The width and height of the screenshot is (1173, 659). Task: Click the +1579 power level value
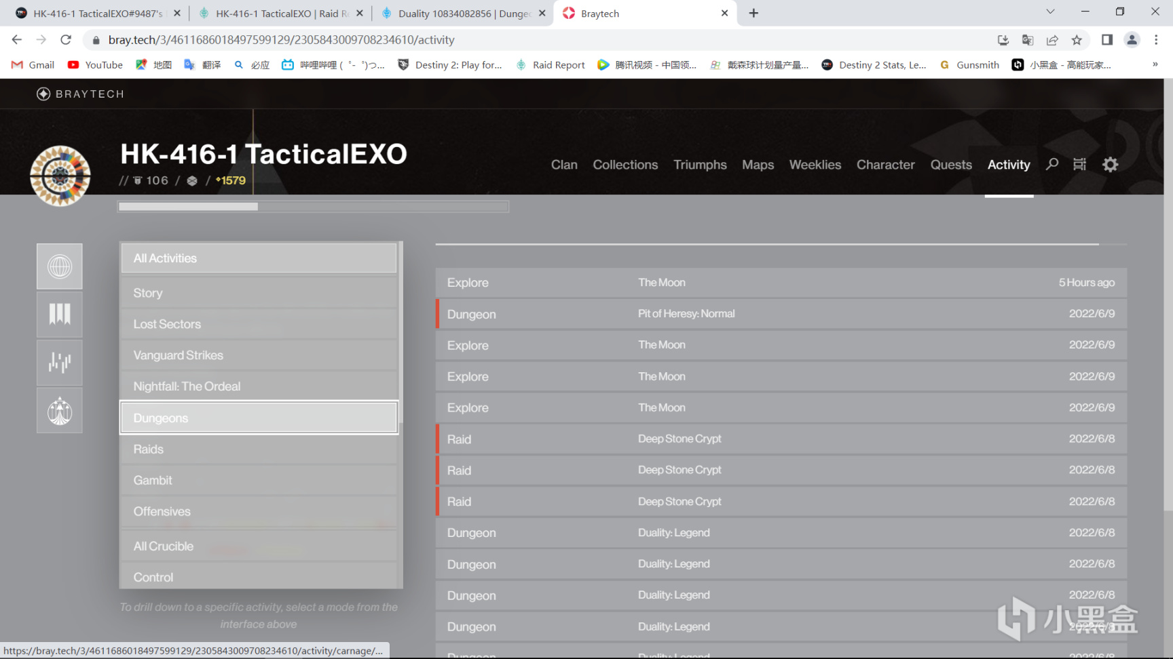tap(231, 180)
